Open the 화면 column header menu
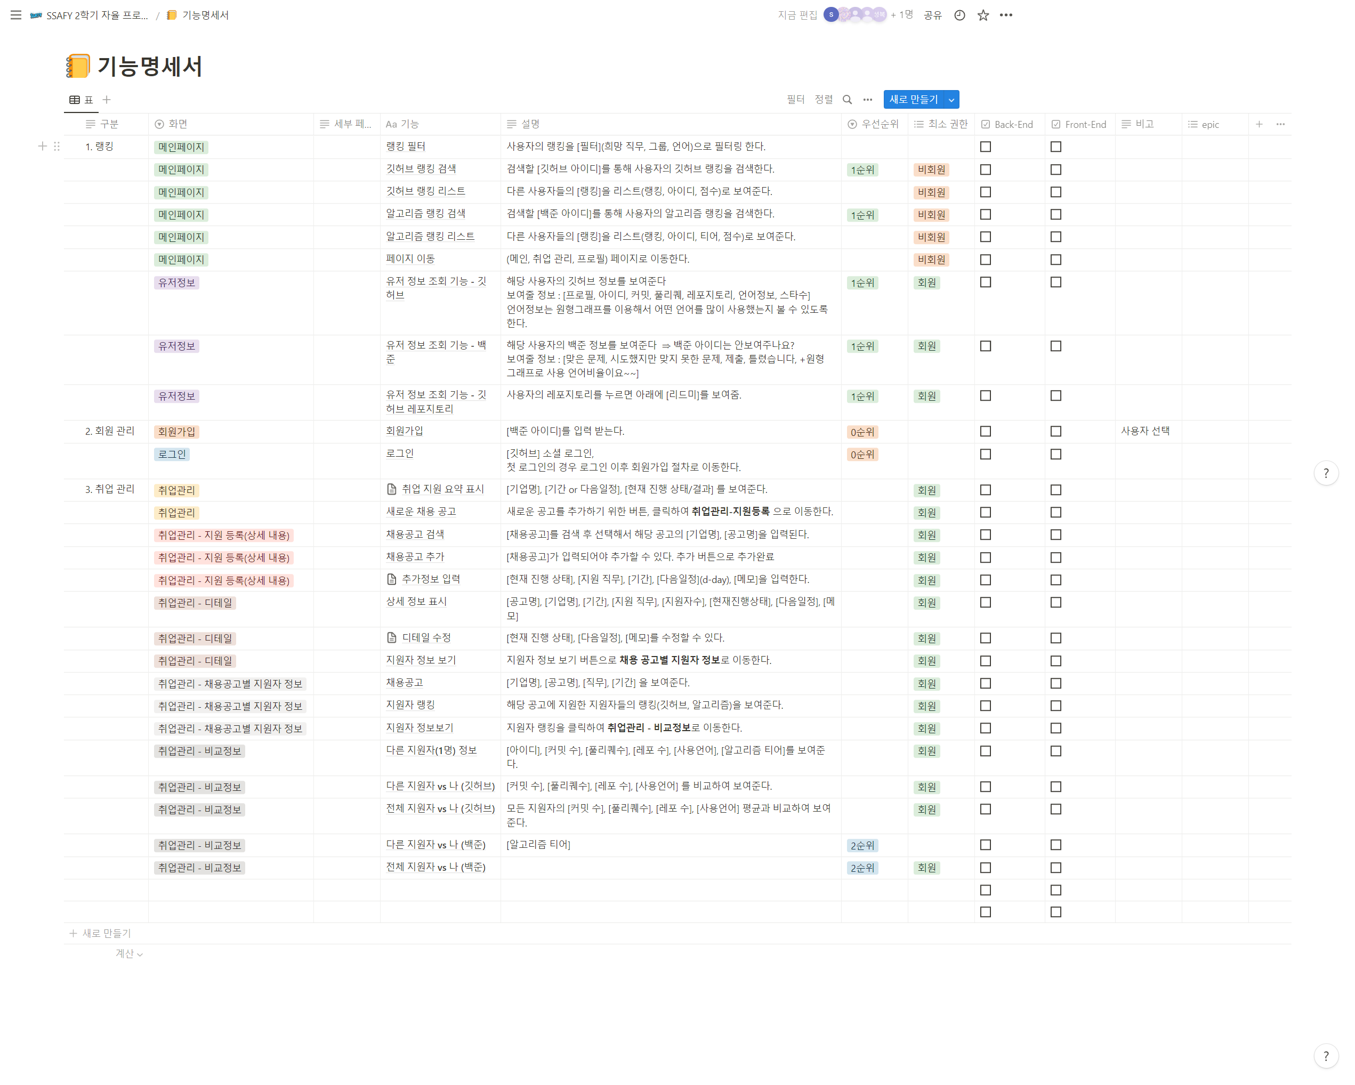This screenshot has width=1355, height=1085. click(230, 124)
